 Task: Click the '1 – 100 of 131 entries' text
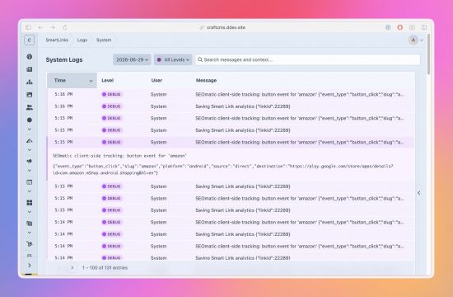pyautogui.click(x=105, y=268)
